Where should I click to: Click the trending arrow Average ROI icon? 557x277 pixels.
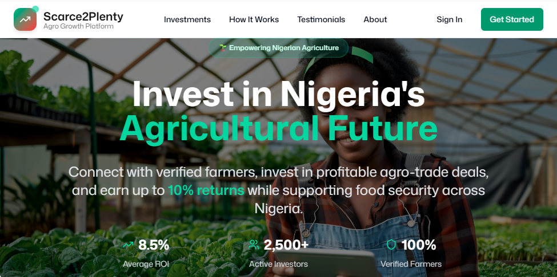click(x=128, y=245)
